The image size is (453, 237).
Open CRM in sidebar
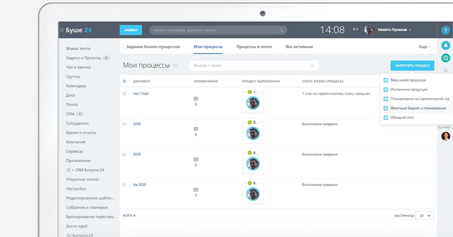tap(70, 114)
